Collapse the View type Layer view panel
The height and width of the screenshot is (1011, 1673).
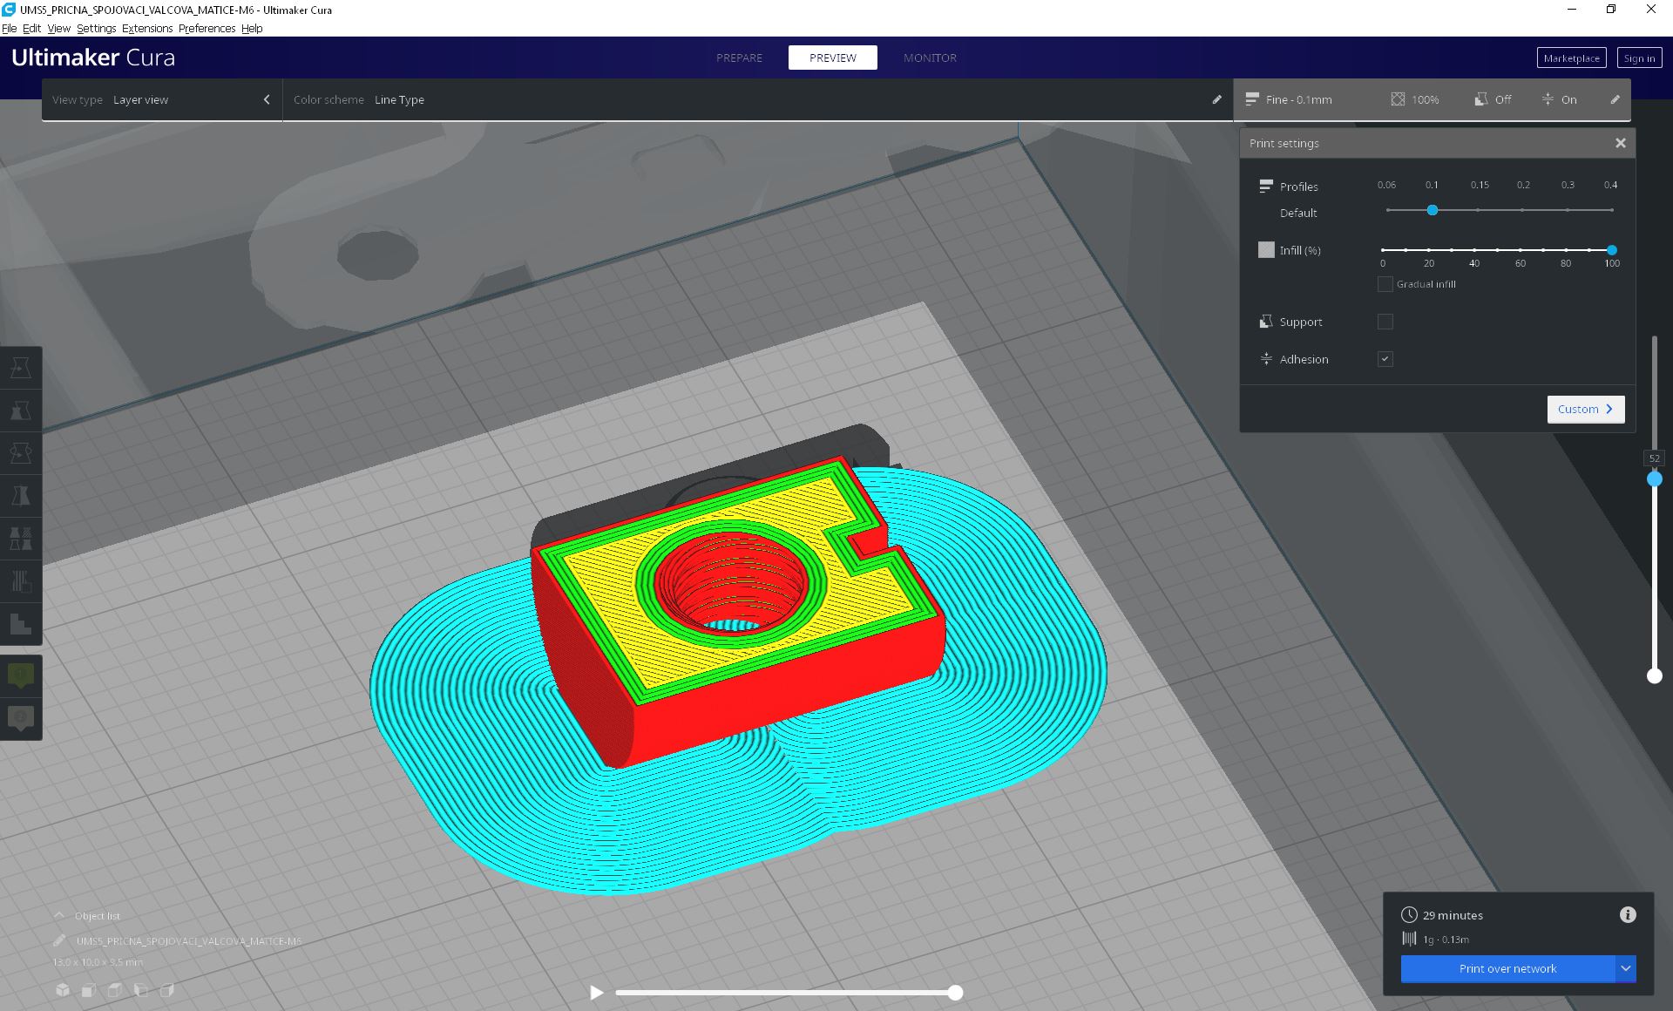[x=267, y=99]
